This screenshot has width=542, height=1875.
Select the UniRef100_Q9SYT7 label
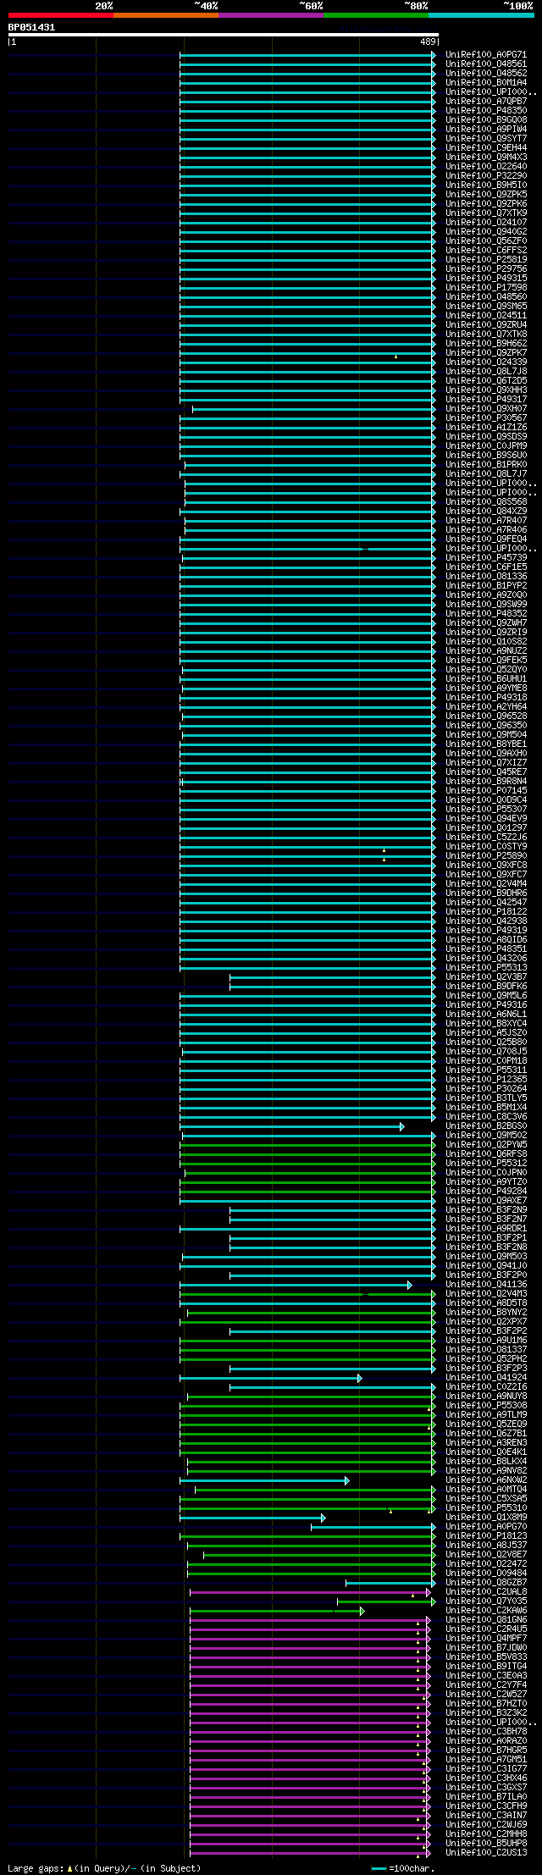[x=486, y=139]
